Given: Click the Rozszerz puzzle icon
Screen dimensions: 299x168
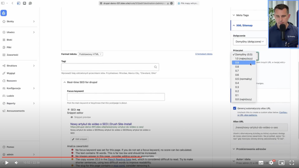Looking at the screenshot, I should (4, 81).
